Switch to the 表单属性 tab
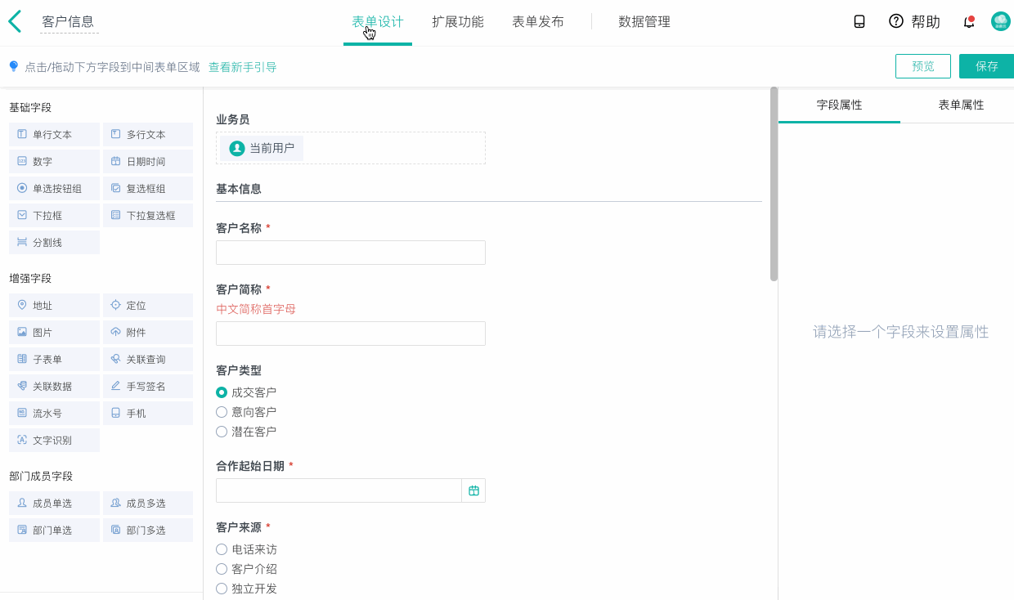 point(961,105)
